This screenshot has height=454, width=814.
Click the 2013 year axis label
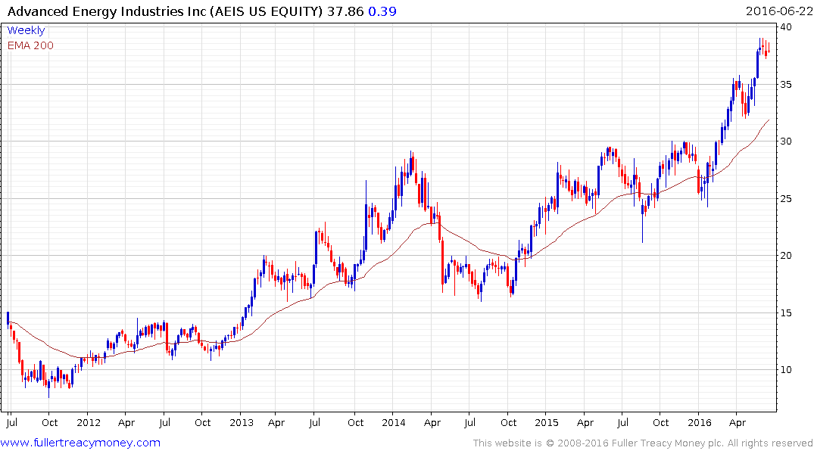tap(242, 422)
